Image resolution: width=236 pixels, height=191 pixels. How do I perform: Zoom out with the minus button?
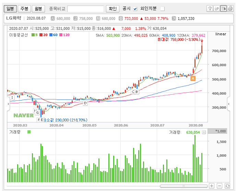point(220,186)
